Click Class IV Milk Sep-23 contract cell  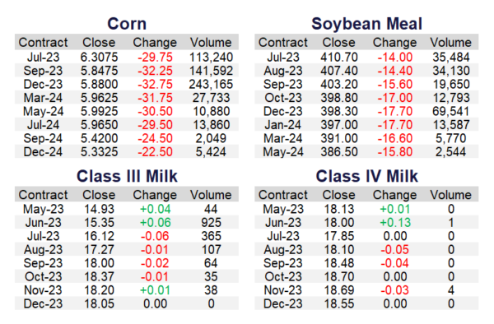pyautogui.click(x=283, y=263)
